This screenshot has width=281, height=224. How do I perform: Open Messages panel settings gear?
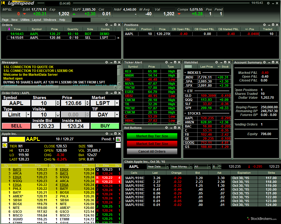[x=107, y=62]
